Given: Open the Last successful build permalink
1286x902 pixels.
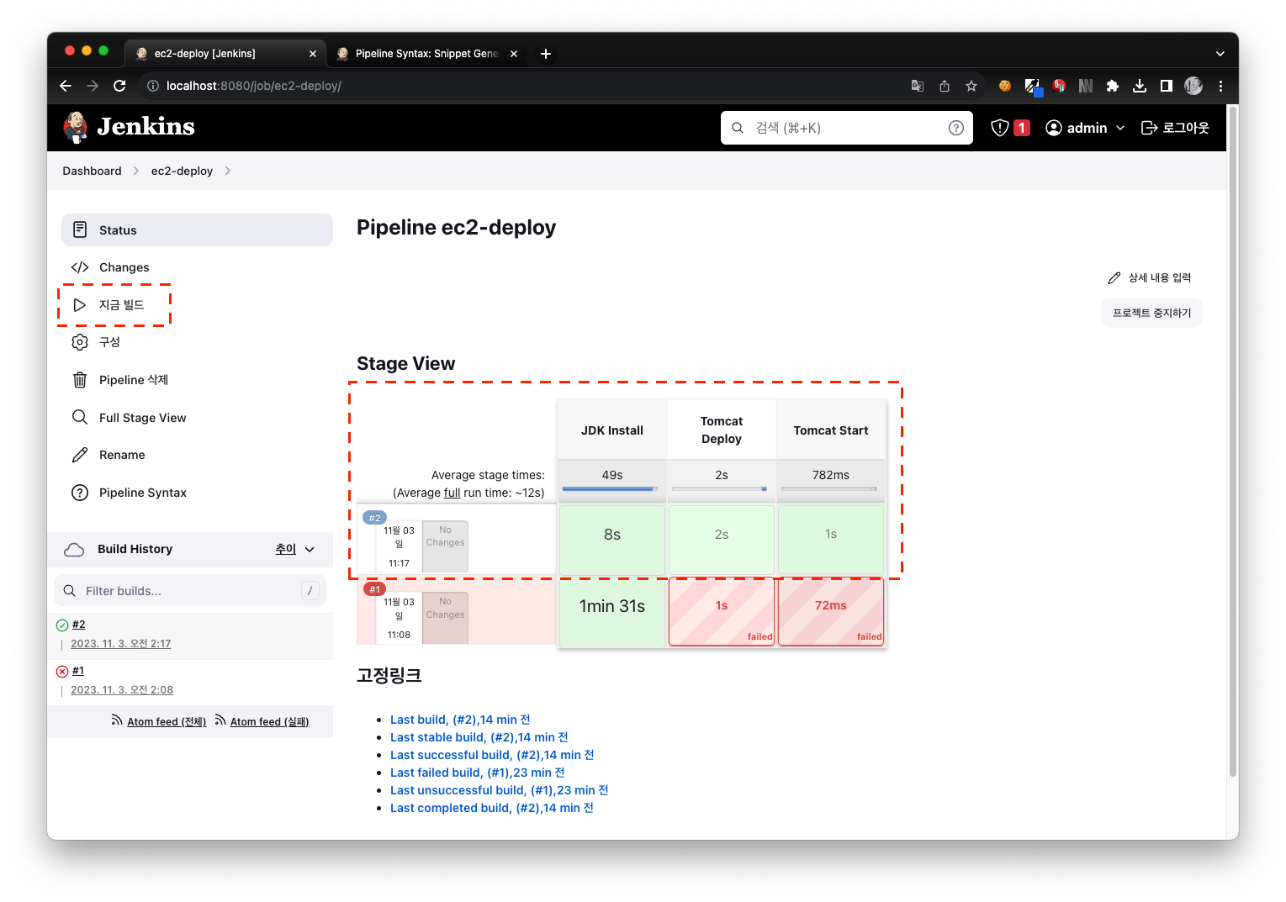Looking at the screenshot, I should tap(492, 755).
